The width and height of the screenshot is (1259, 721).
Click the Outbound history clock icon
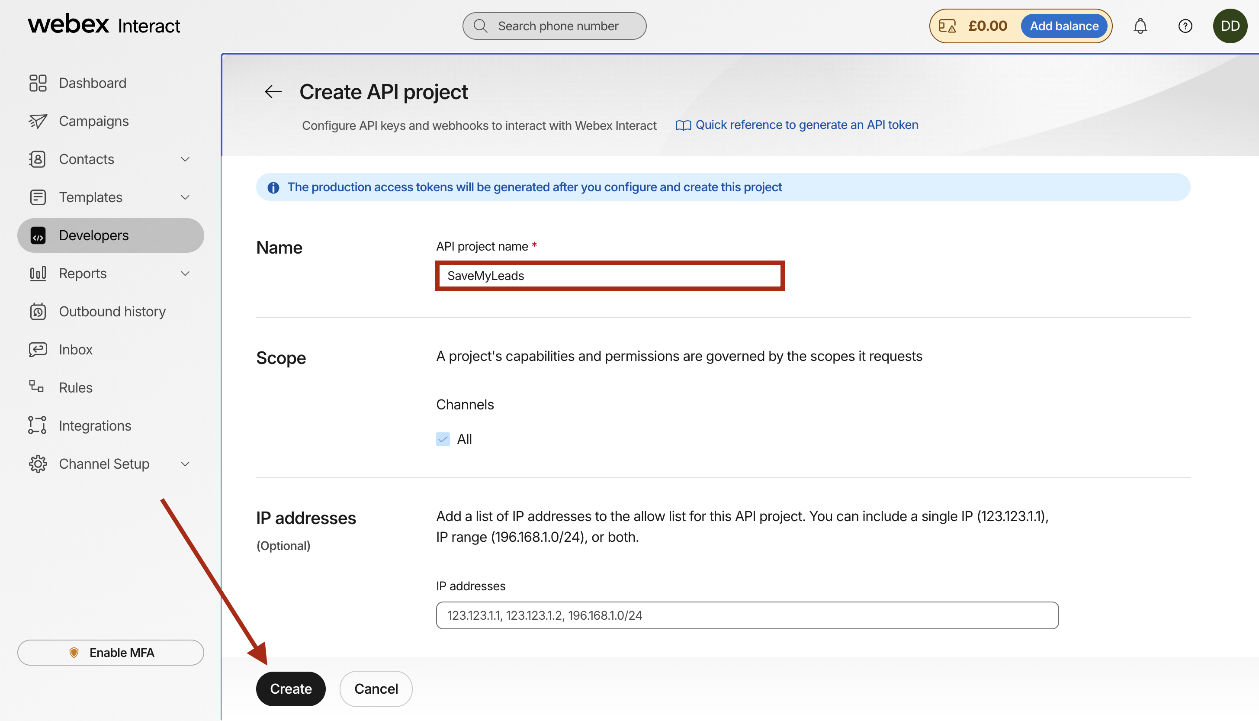point(38,312)
